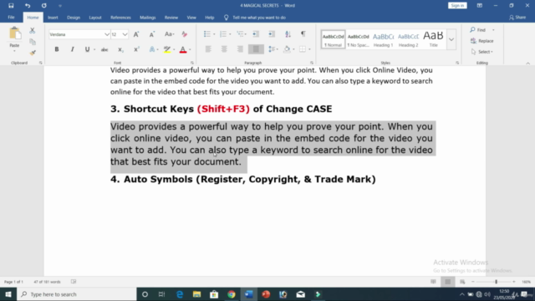Apply strikethrough to text
Screen dimensions: 535x301
click(104, 49)
